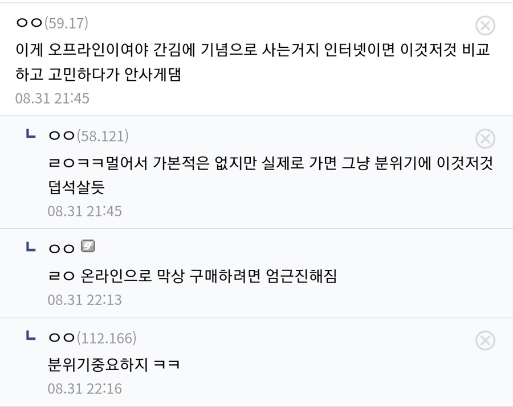The width and height of the screenshot is (513, 407).
Task: Click the gray badge icon beside the third ㅇㅇ nickname
Action: [88, 246]
